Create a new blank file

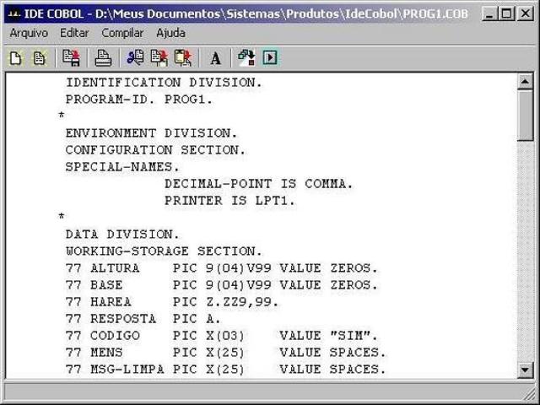coord(15,58)
